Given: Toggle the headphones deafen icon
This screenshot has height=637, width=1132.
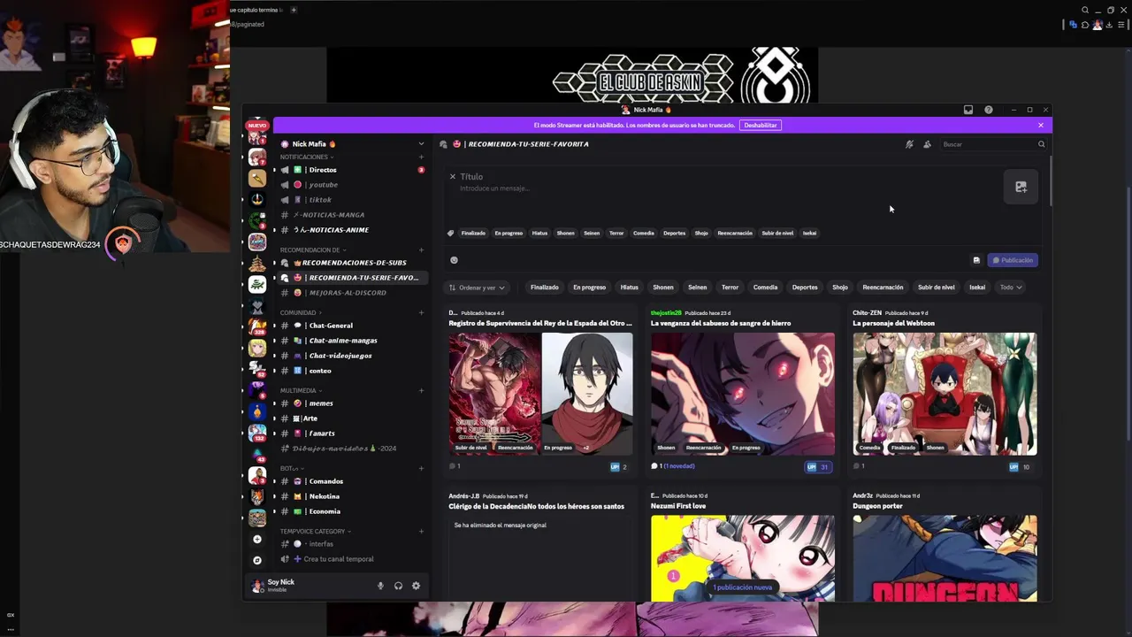Looking at the screenshot, I should coord(398,586).
